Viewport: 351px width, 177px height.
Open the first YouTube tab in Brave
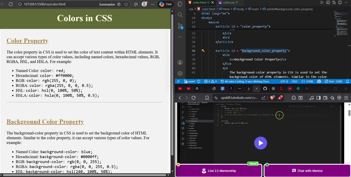click(180, 88)
